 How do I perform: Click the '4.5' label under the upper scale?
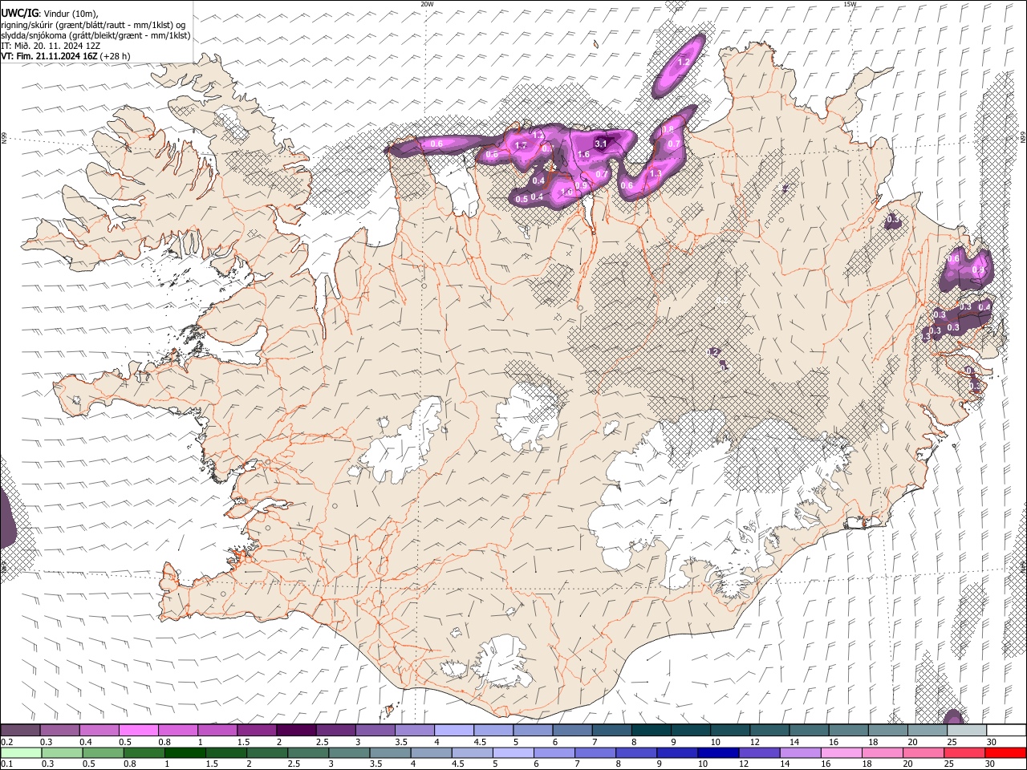coord(480,742)
